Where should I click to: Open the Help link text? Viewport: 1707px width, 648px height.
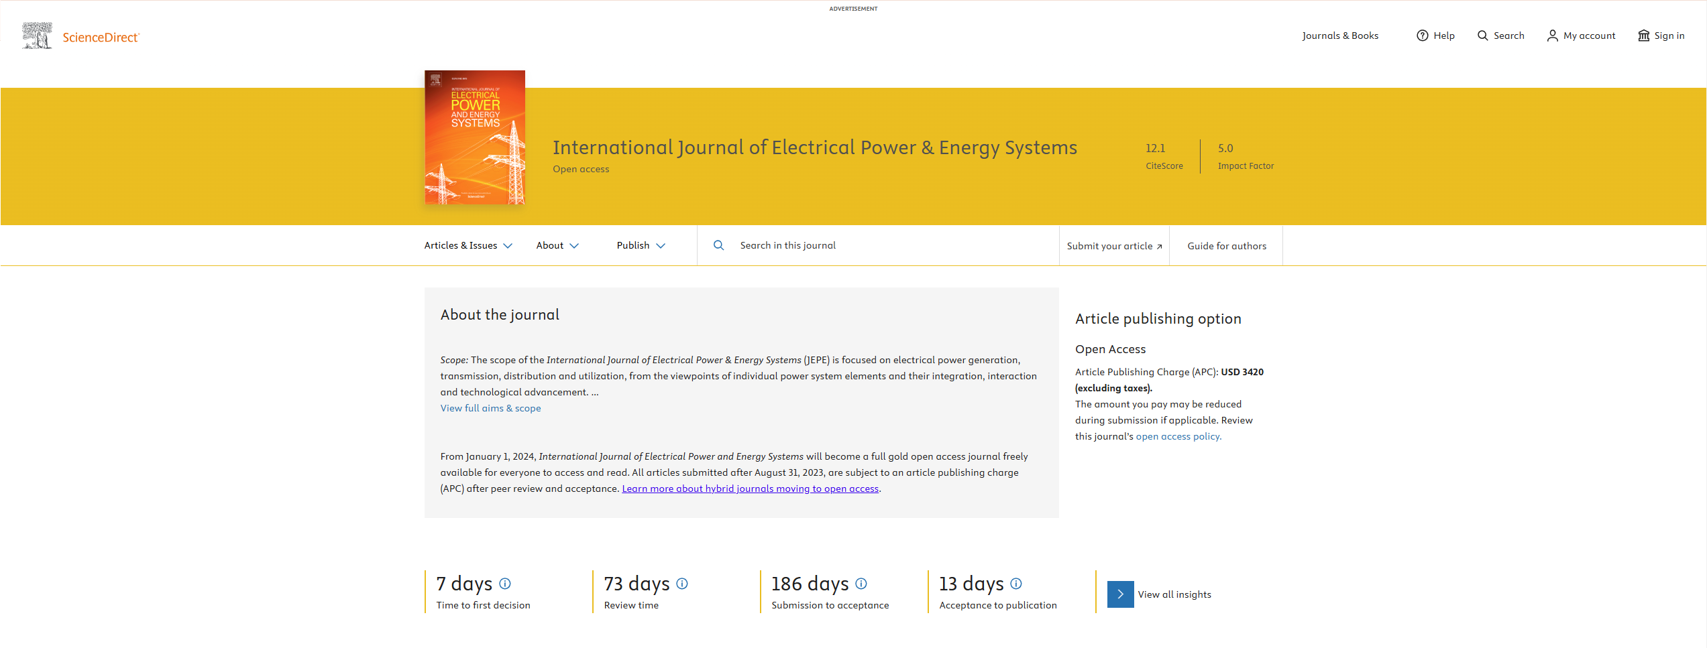tap(1444, 36)
